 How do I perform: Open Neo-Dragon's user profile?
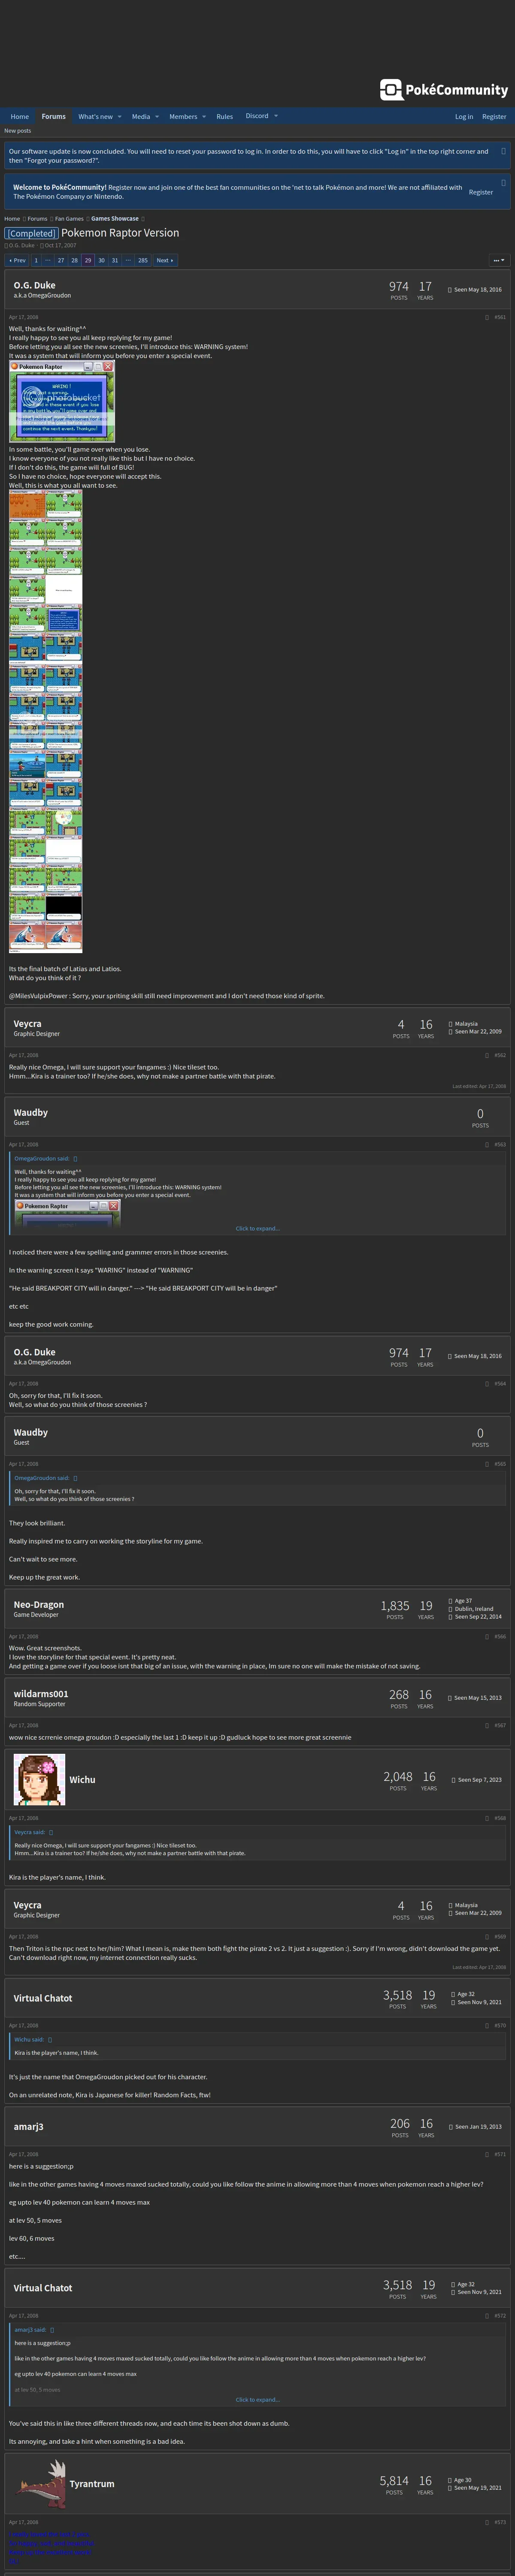39,1605
